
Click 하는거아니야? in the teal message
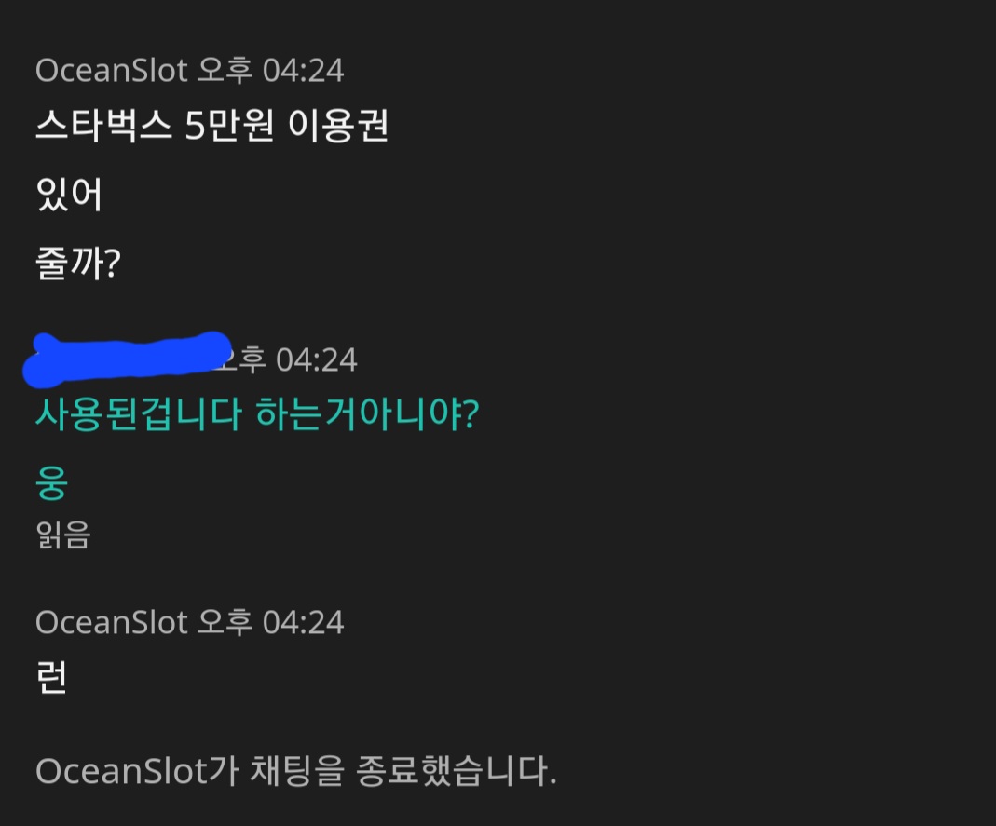pyautogui.click(x=367, y=414)
